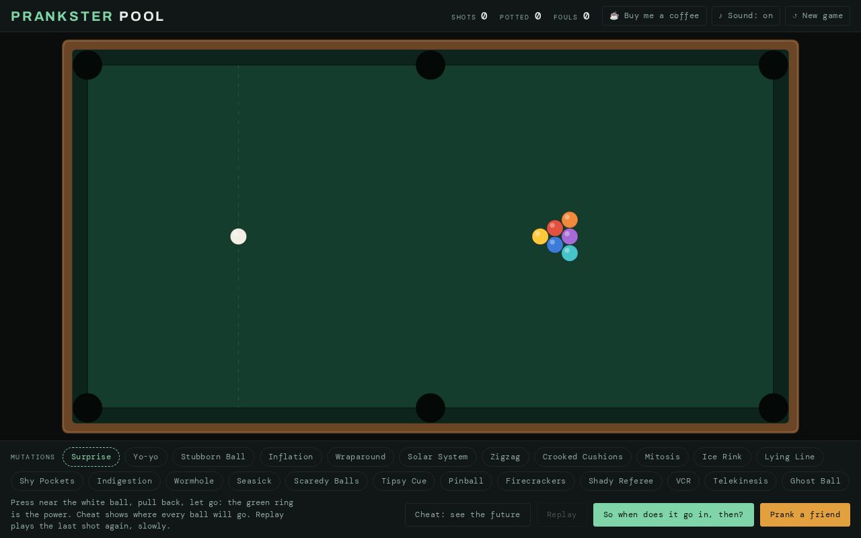Enable the Telekinesis mutation
Image resolution: width=861 pixels, height=538 pixels.
point(741,482)
